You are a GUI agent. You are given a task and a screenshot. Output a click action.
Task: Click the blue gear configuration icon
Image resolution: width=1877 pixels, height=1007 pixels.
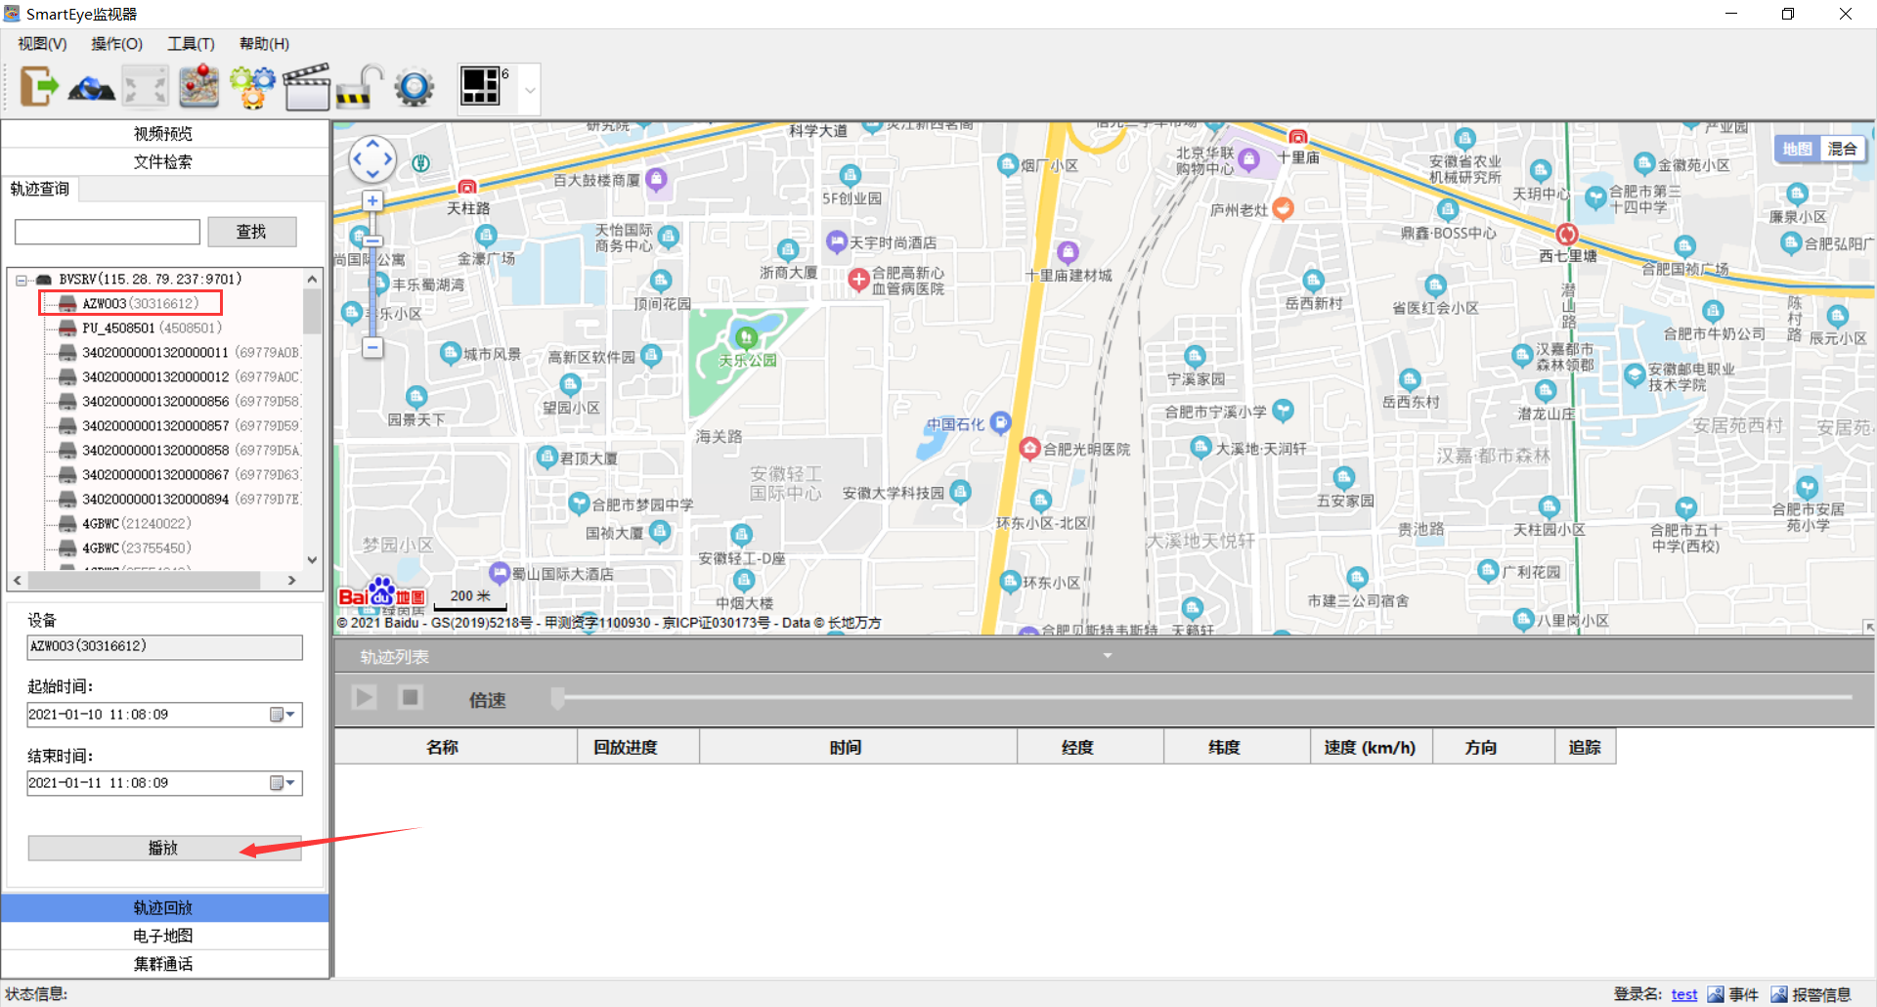pyautogui.click(x=415, y=87)
